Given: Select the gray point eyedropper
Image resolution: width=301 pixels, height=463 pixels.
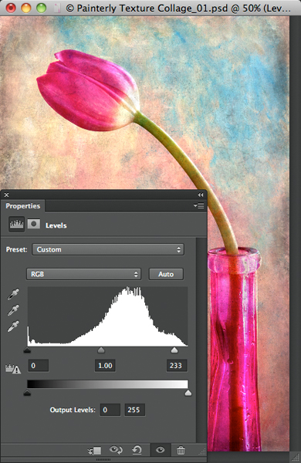Looking at the screenshot, I should coord(13,310).
